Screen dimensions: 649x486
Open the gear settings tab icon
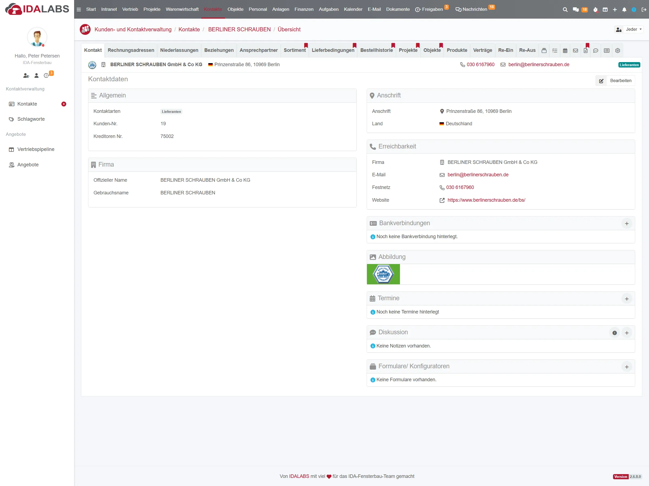tap(618, 50)
